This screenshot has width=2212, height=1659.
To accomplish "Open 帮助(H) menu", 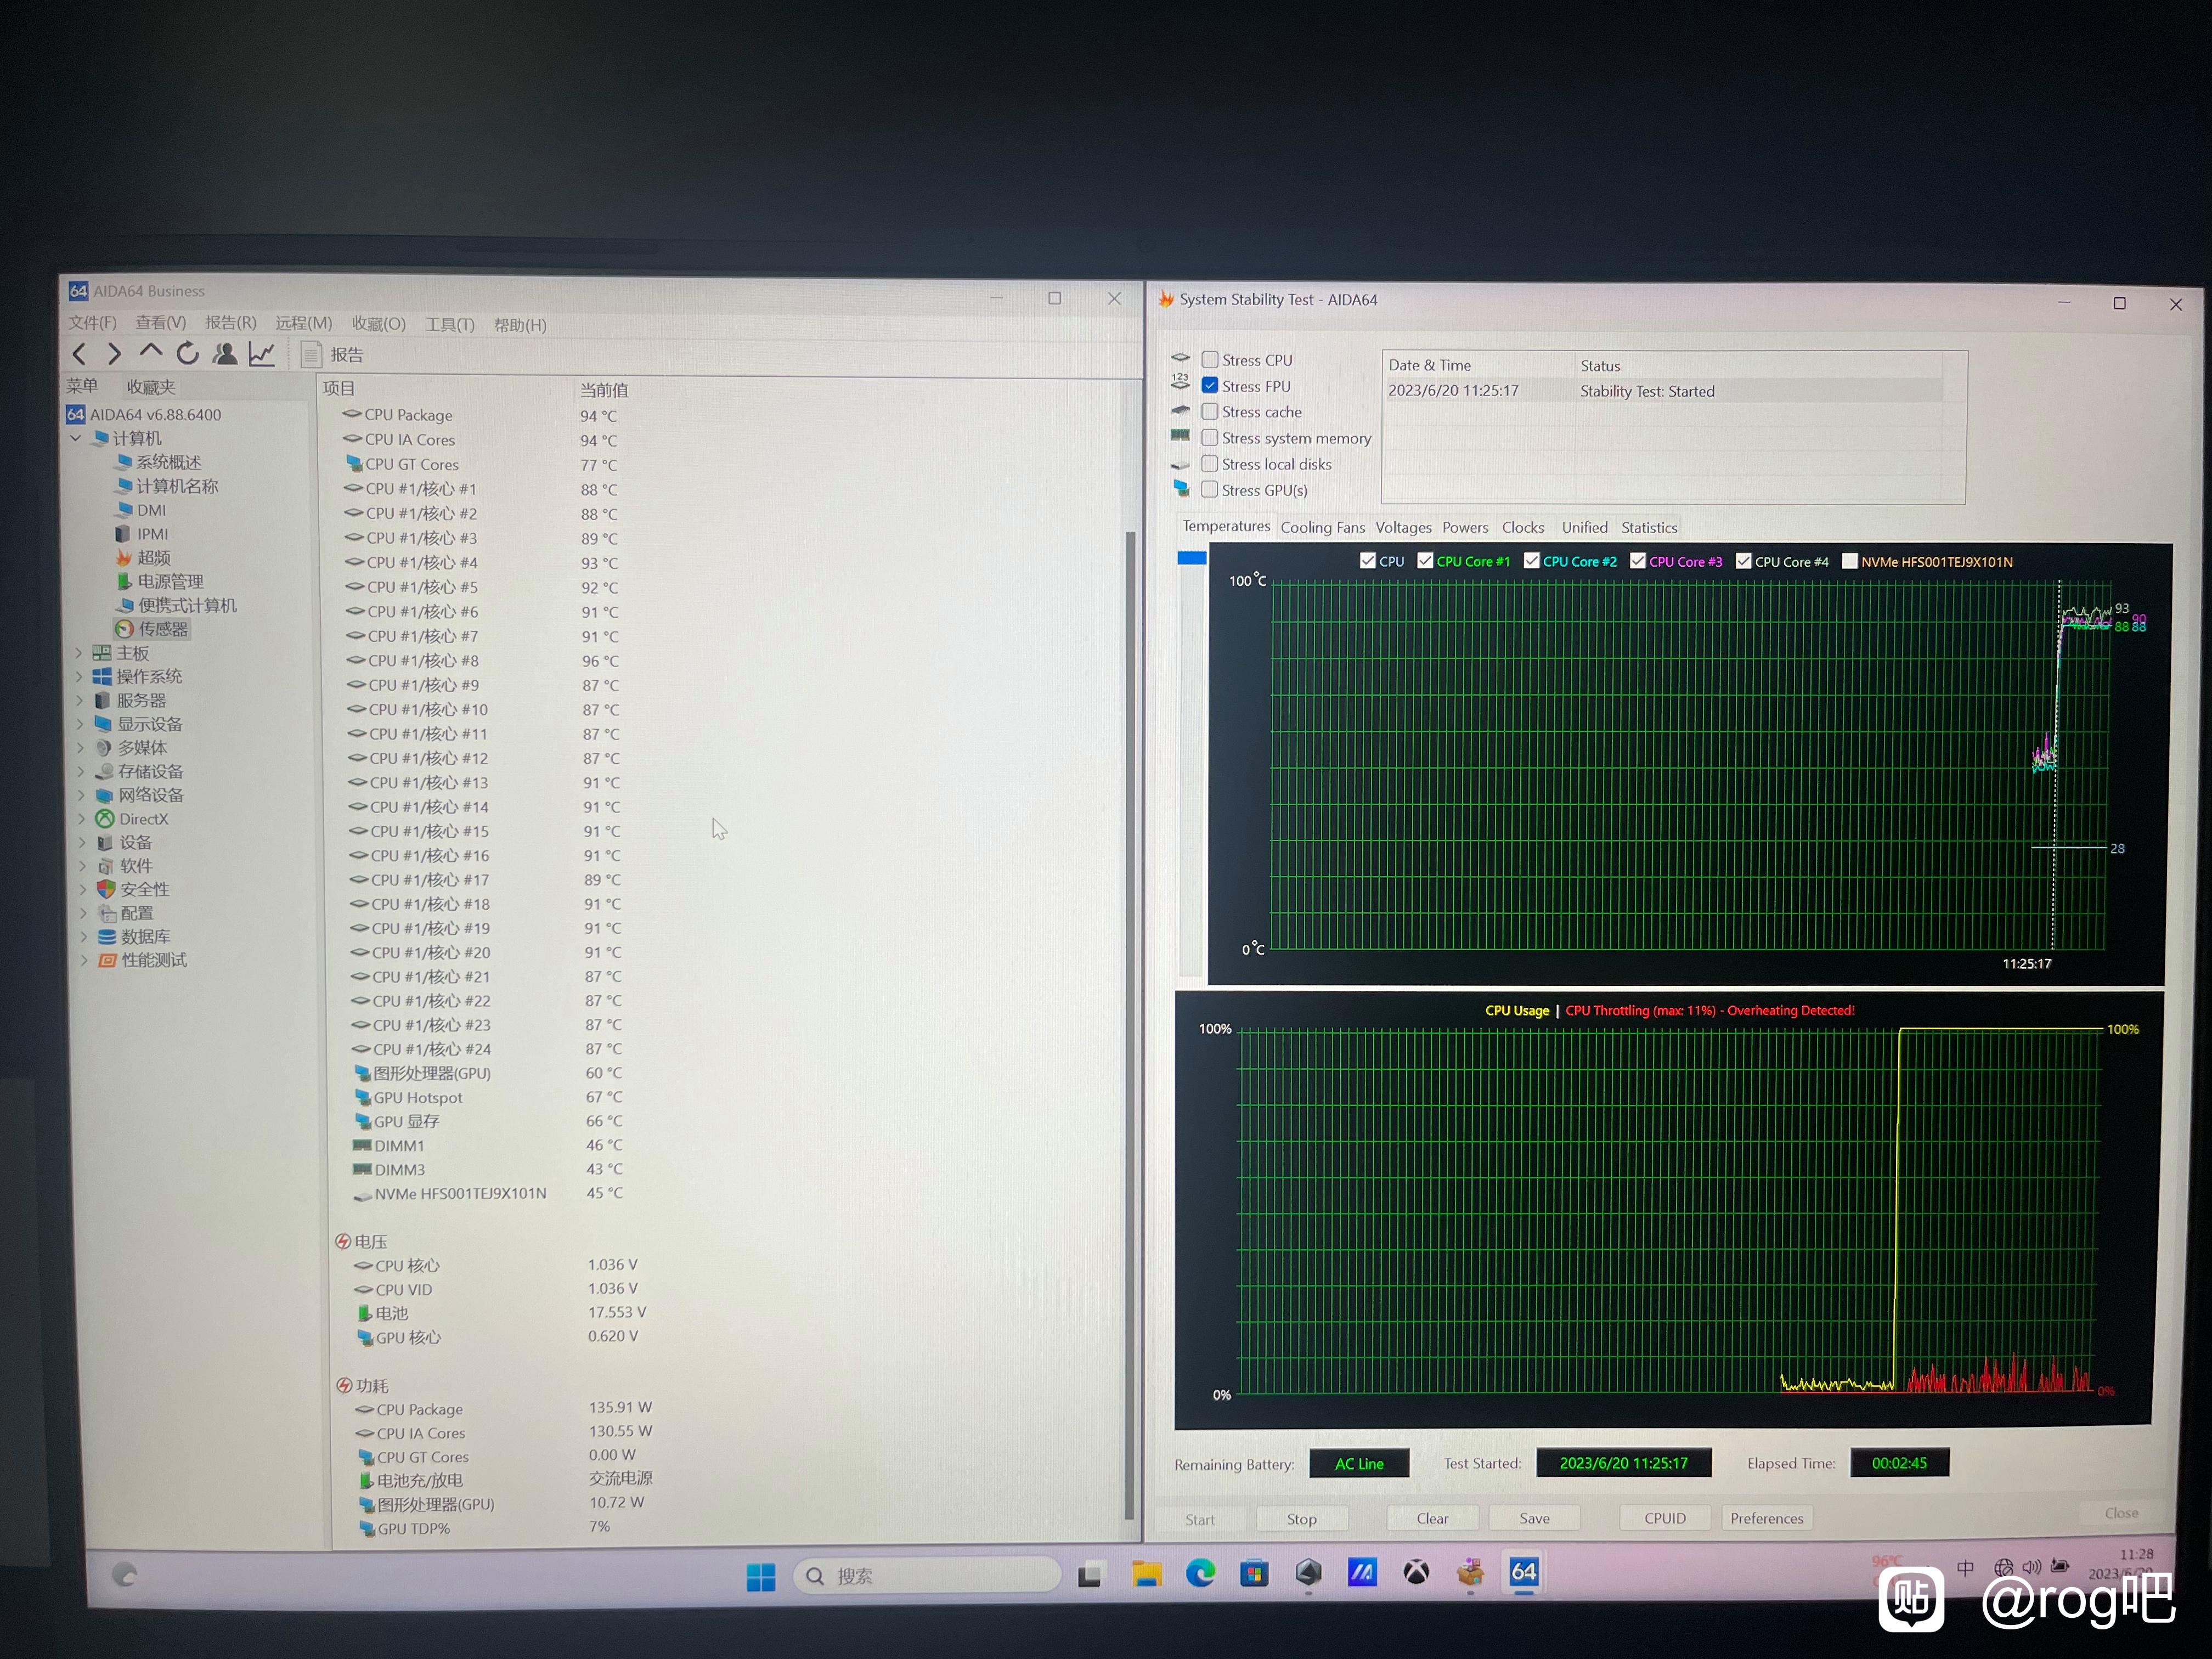I will [x=520, y=325].
